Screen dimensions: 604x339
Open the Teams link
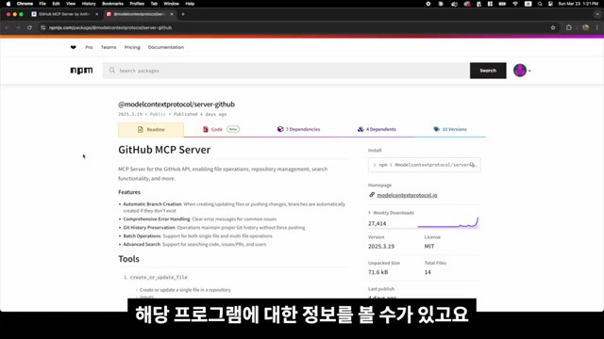click(109, 47)
